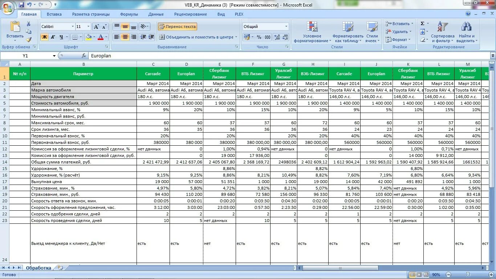Viewport: 496px width, 279px height.
Task: Click the Save icon in quick access toolbar
Action: click(21, 5)
